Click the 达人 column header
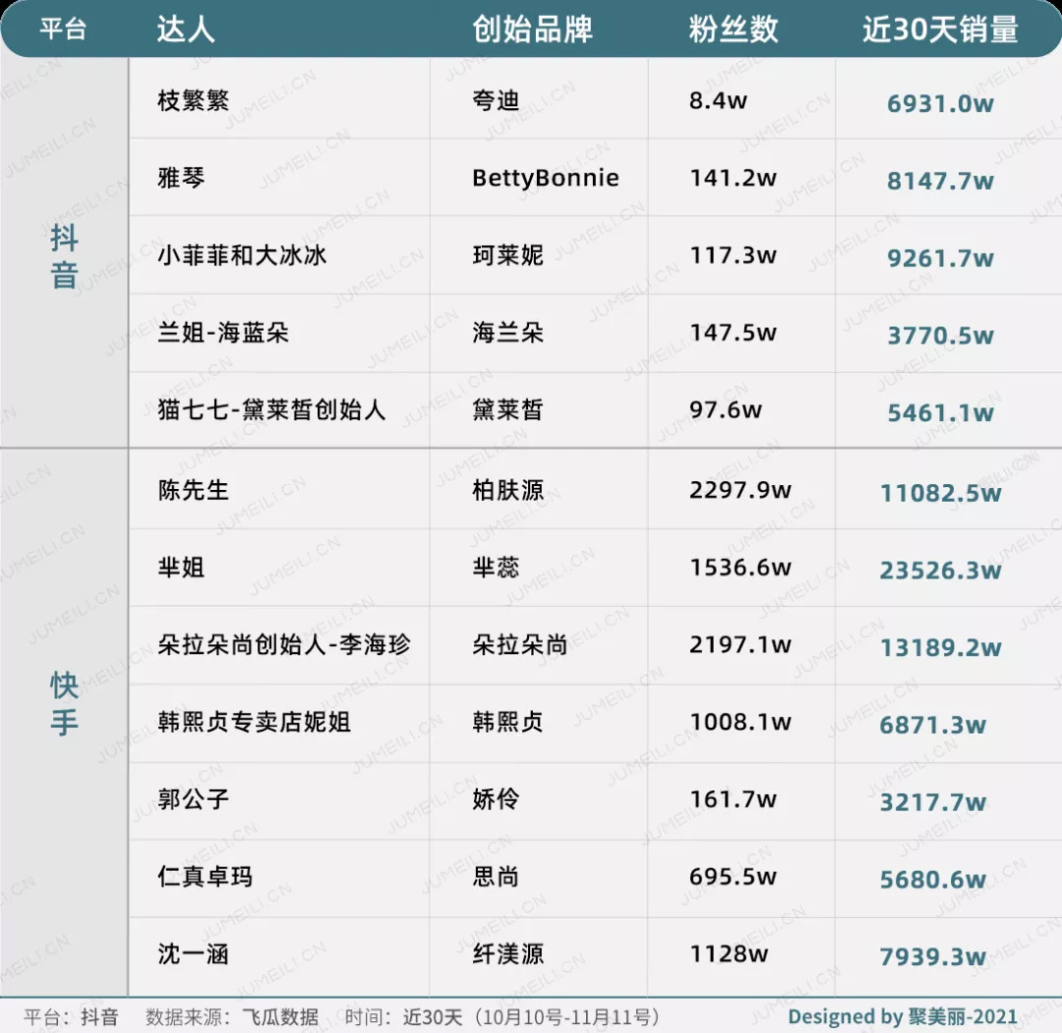Viewport: 1062px width, 1033px height. click(186, 30)
